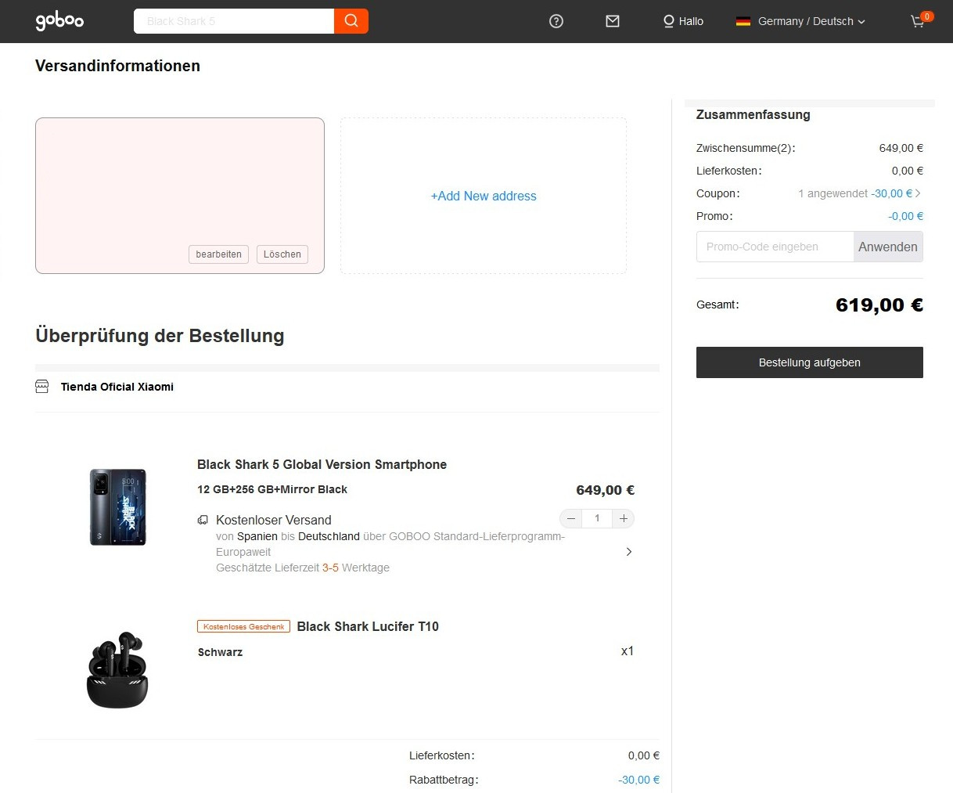Open the shopping cart icon
The height and width of the screenshot is (793, 953).
[919, 21]
